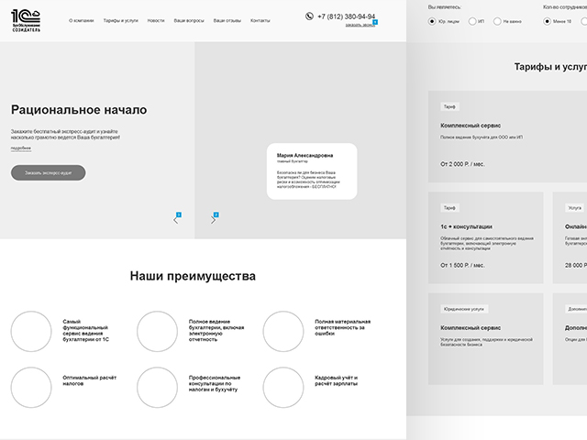The height and width of the screenshot is (440, 587).
Task: Open the 'О компании' menu item
Action: point(82,20)
